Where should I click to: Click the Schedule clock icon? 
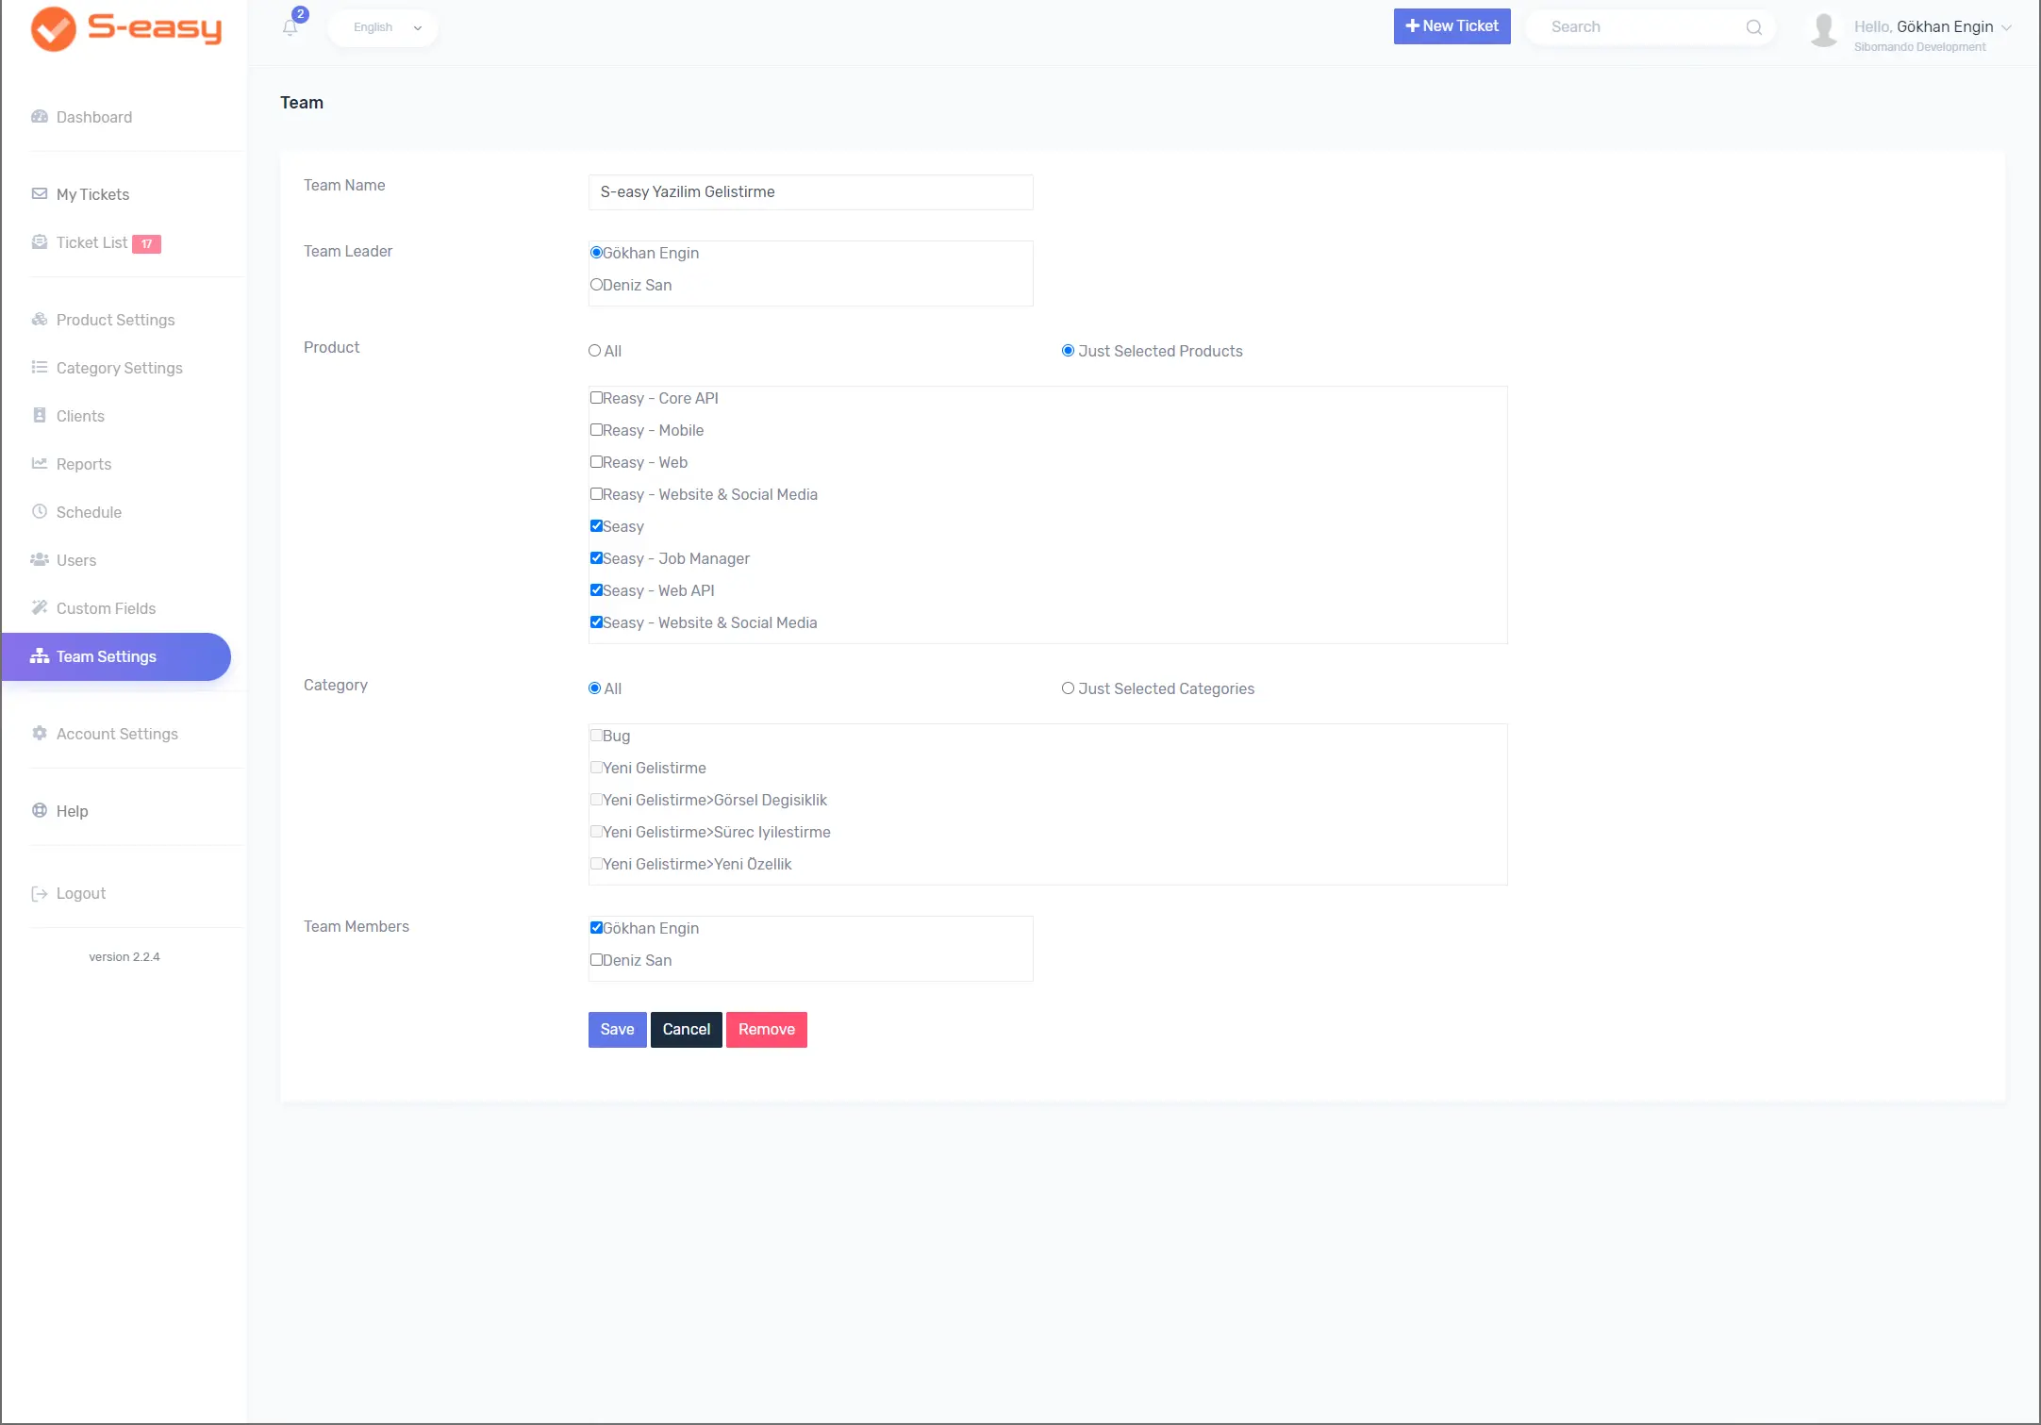(40, 512)
